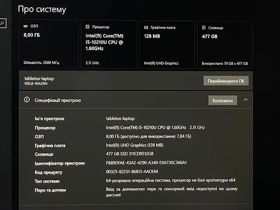Image resolution: width=280 pixels, height=210 pixels.
Task: Click the tabletos-laptop device name panel
Action: tap(136, 80)
